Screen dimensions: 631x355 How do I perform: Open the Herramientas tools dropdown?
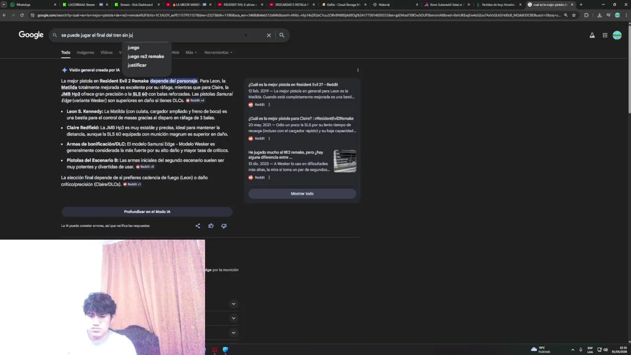point(218,52)
